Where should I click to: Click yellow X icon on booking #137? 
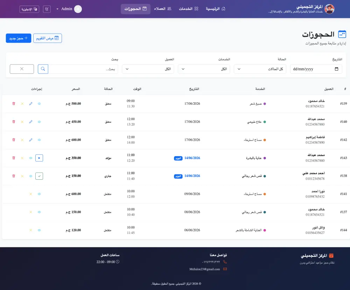31,212
